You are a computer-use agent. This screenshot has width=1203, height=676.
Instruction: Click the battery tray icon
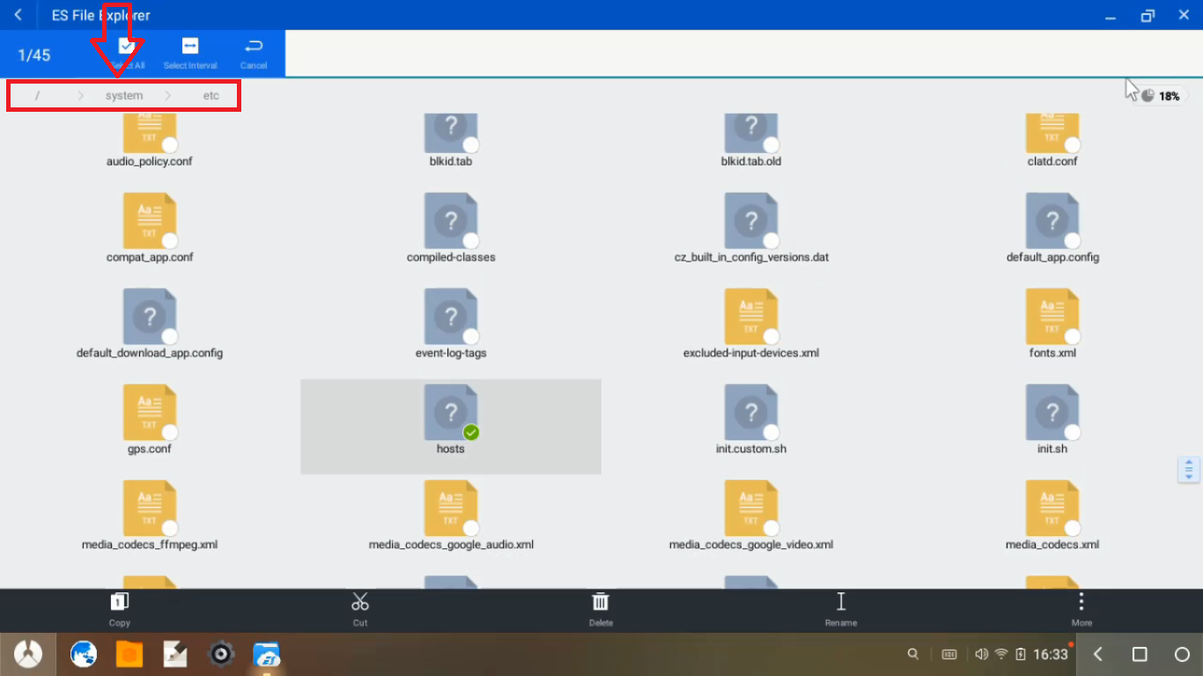(1021, 654)
